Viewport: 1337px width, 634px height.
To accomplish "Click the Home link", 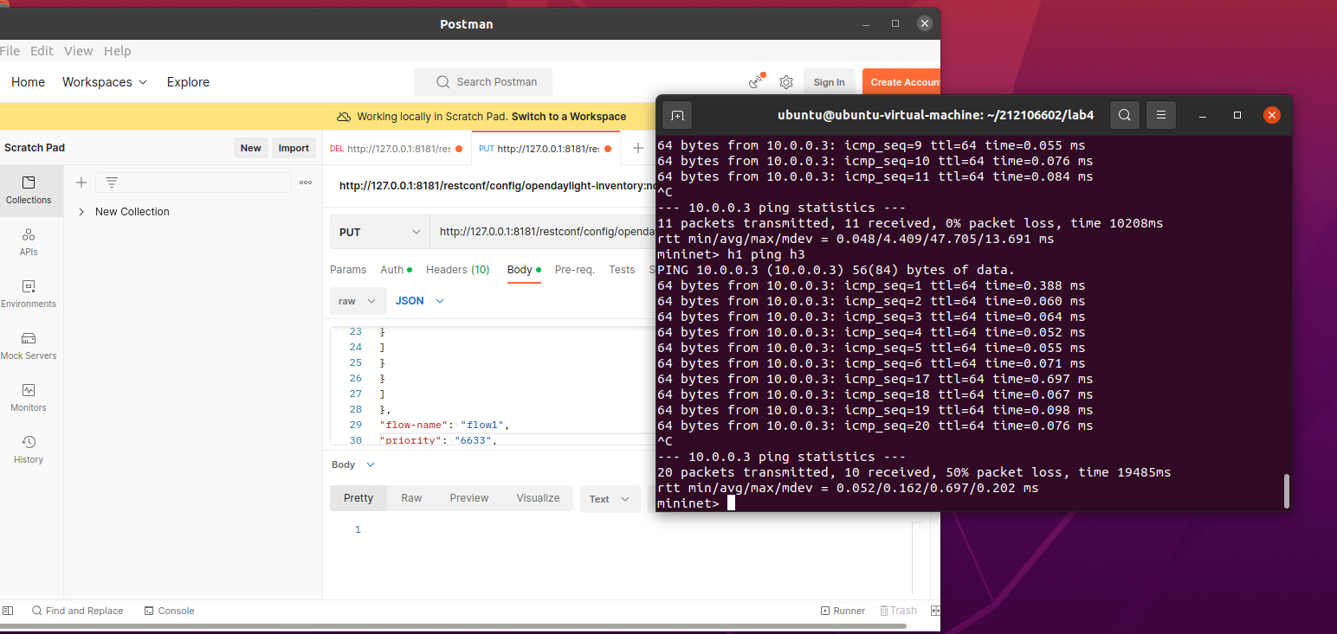I will (28, 82).
